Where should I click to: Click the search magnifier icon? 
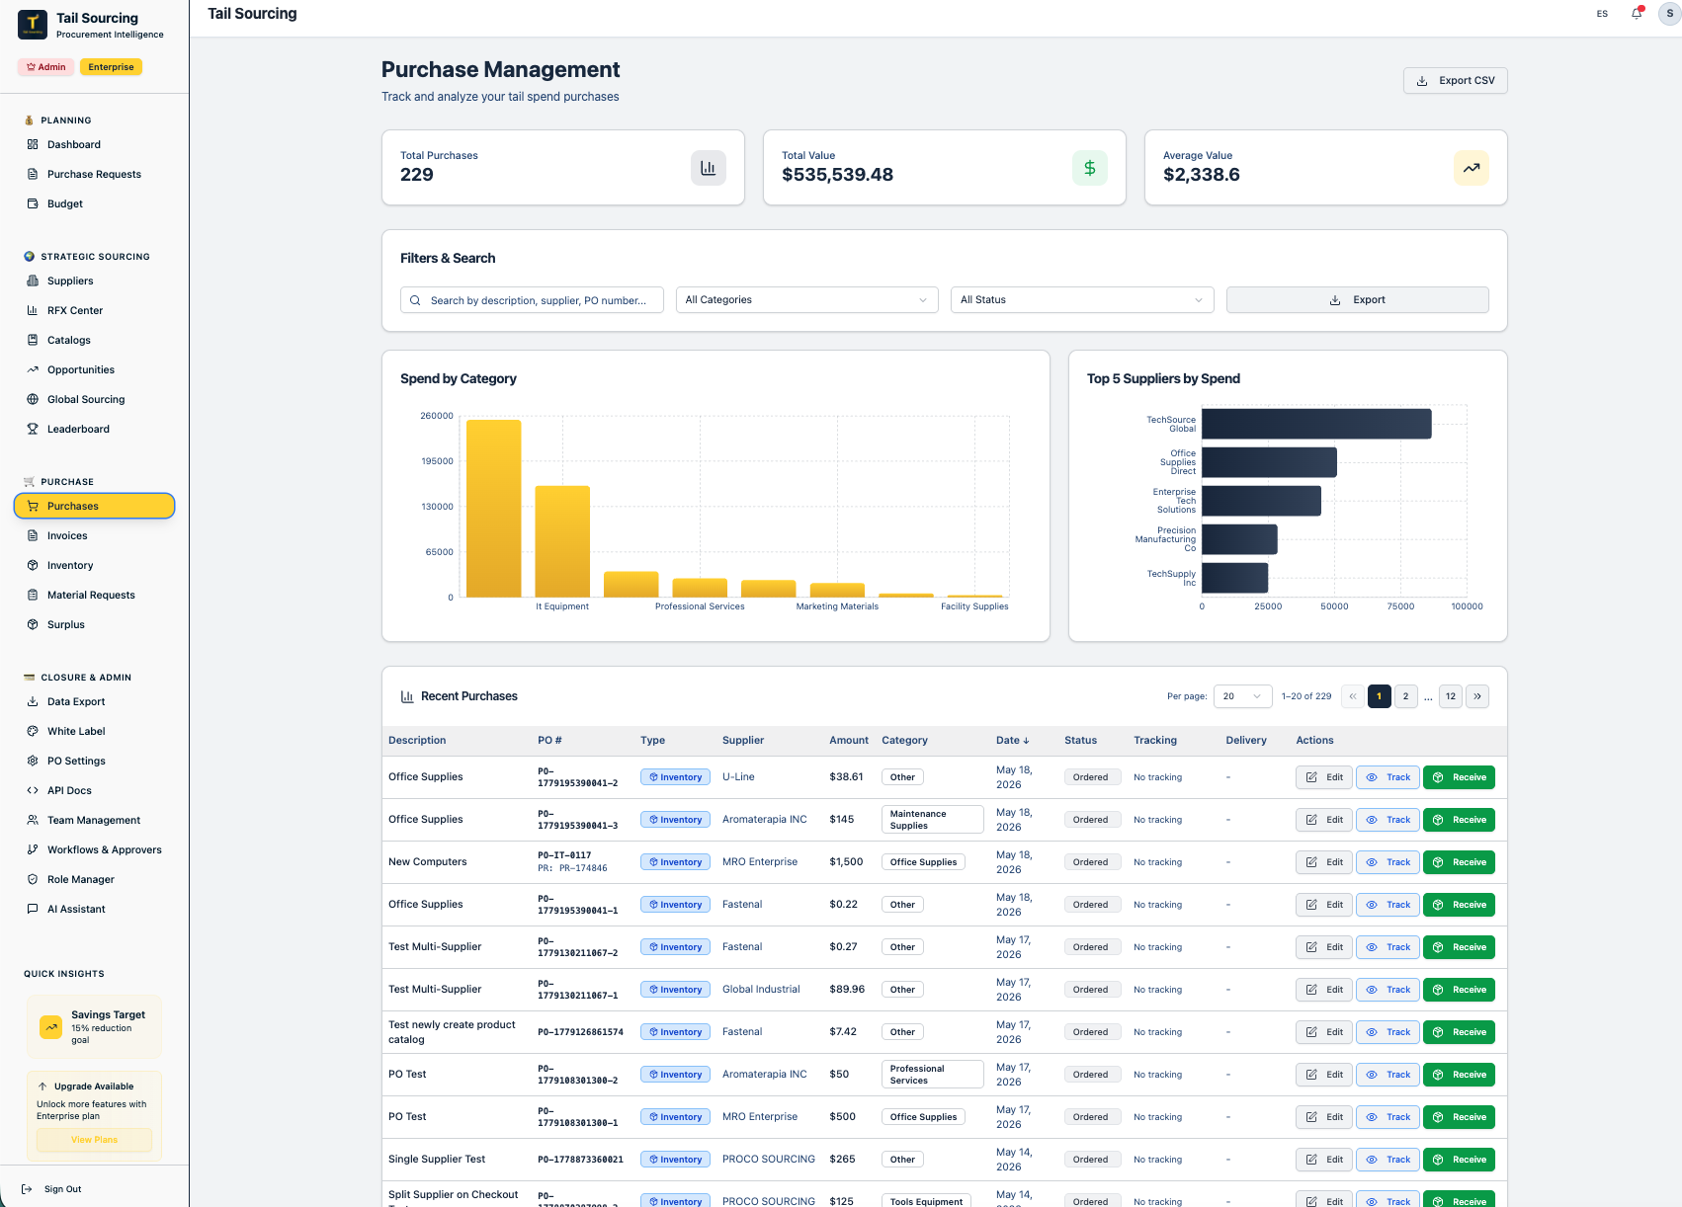point(415,300)
